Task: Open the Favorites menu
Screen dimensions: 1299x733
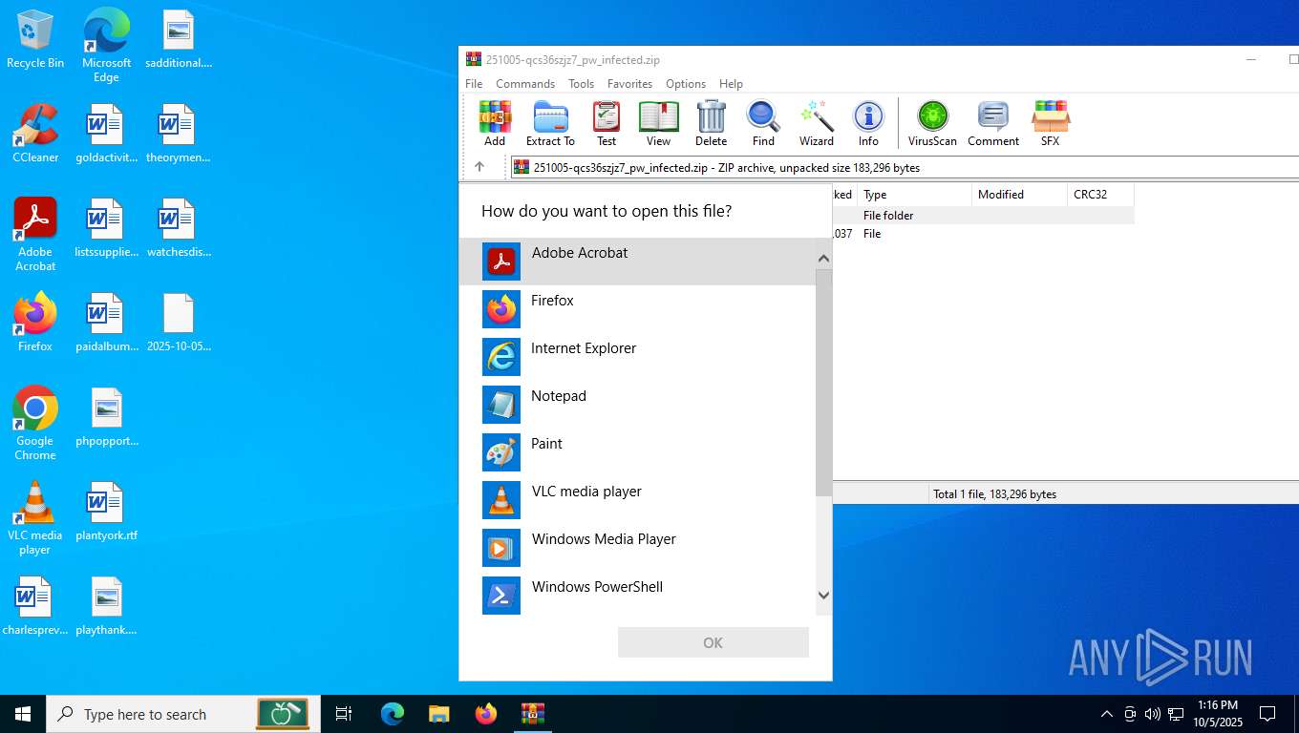Action: (629, 84)
